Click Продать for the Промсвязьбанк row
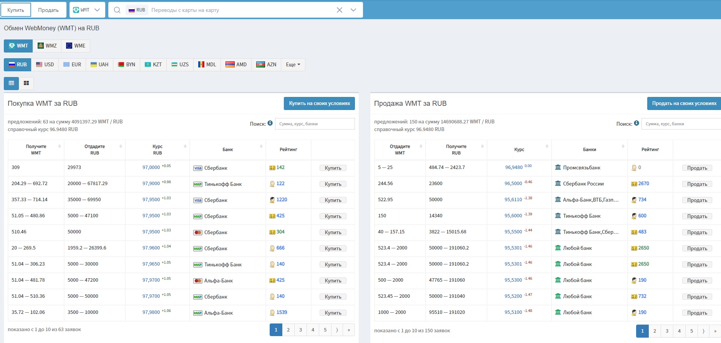The height and width of the screenshot is (343, 721). pyautogui.click(x=697, y=168)
